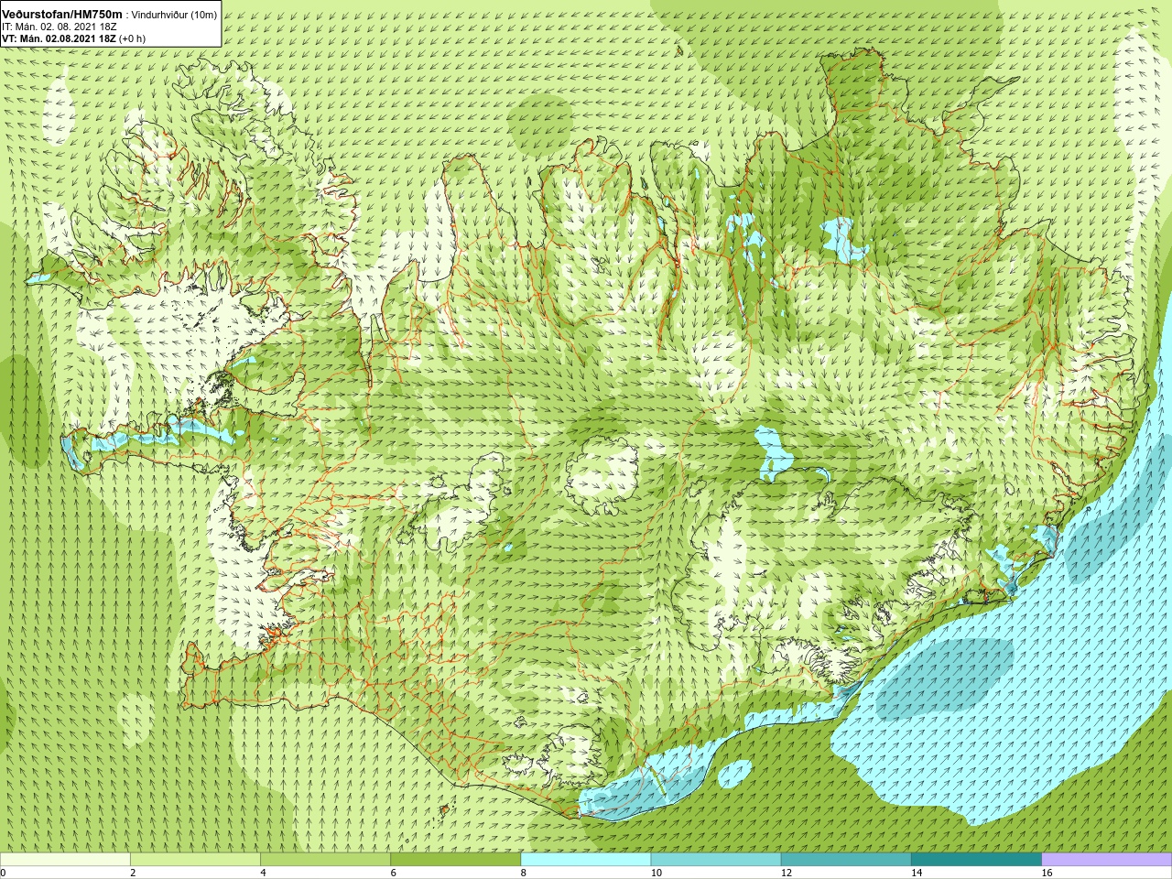Pick the purple above-16 legend segment

[x=1107, y=860]
